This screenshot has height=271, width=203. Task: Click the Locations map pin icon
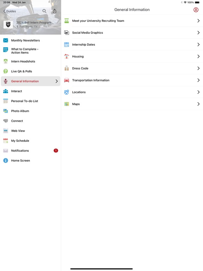[67, 92]
